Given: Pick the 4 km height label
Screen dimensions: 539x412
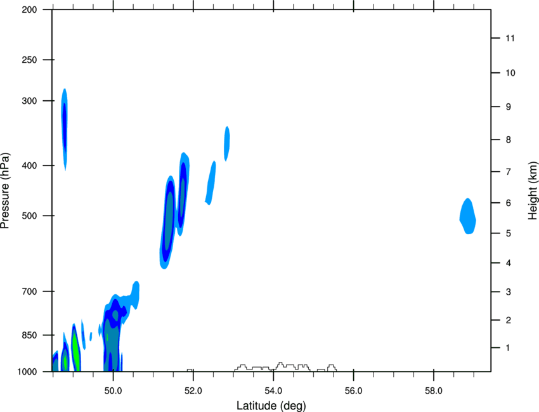Looking at the screenshot, I should point(509,263).
